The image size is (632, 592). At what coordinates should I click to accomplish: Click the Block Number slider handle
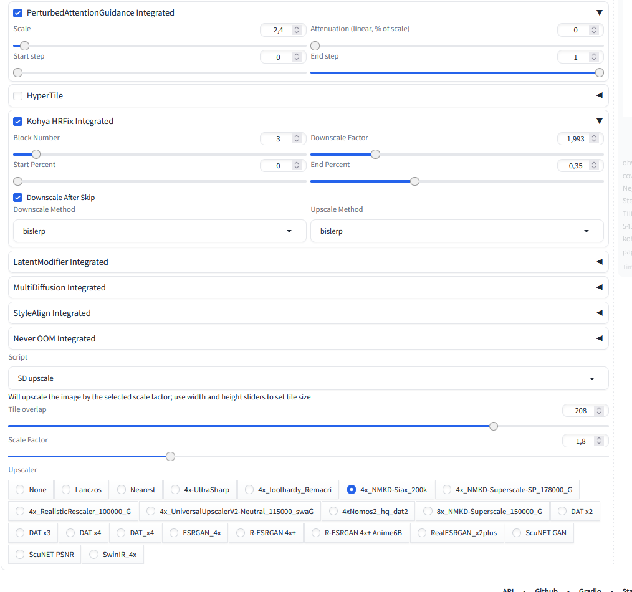(36, 155)
